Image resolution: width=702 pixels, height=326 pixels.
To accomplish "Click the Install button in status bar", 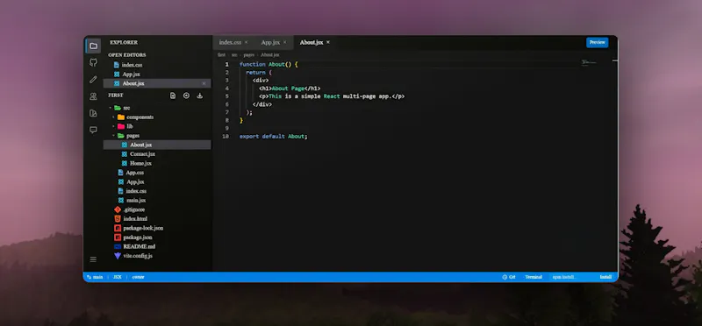I will point(605,277).
